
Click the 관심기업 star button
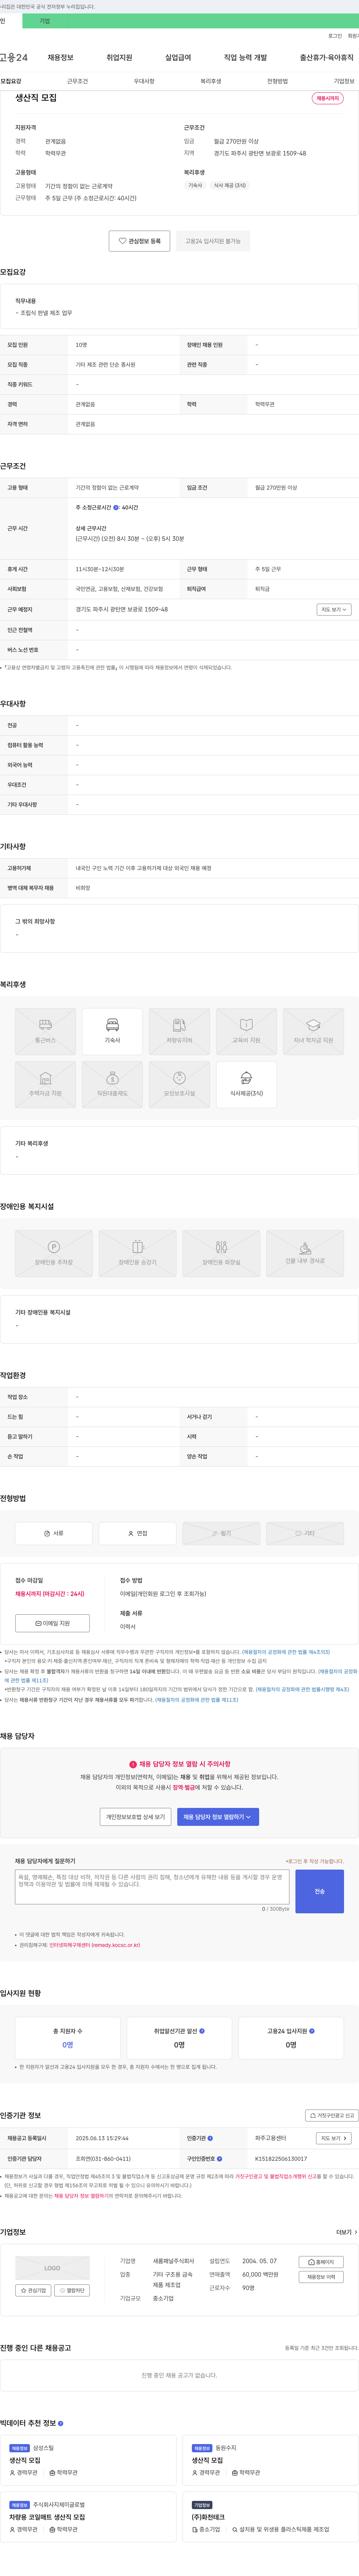(x=33, y=2291)
